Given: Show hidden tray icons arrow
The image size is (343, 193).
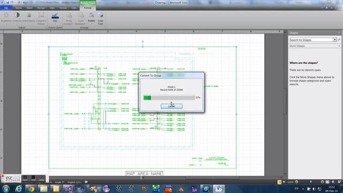Looking at the screenshot, I should click(303, 189).
